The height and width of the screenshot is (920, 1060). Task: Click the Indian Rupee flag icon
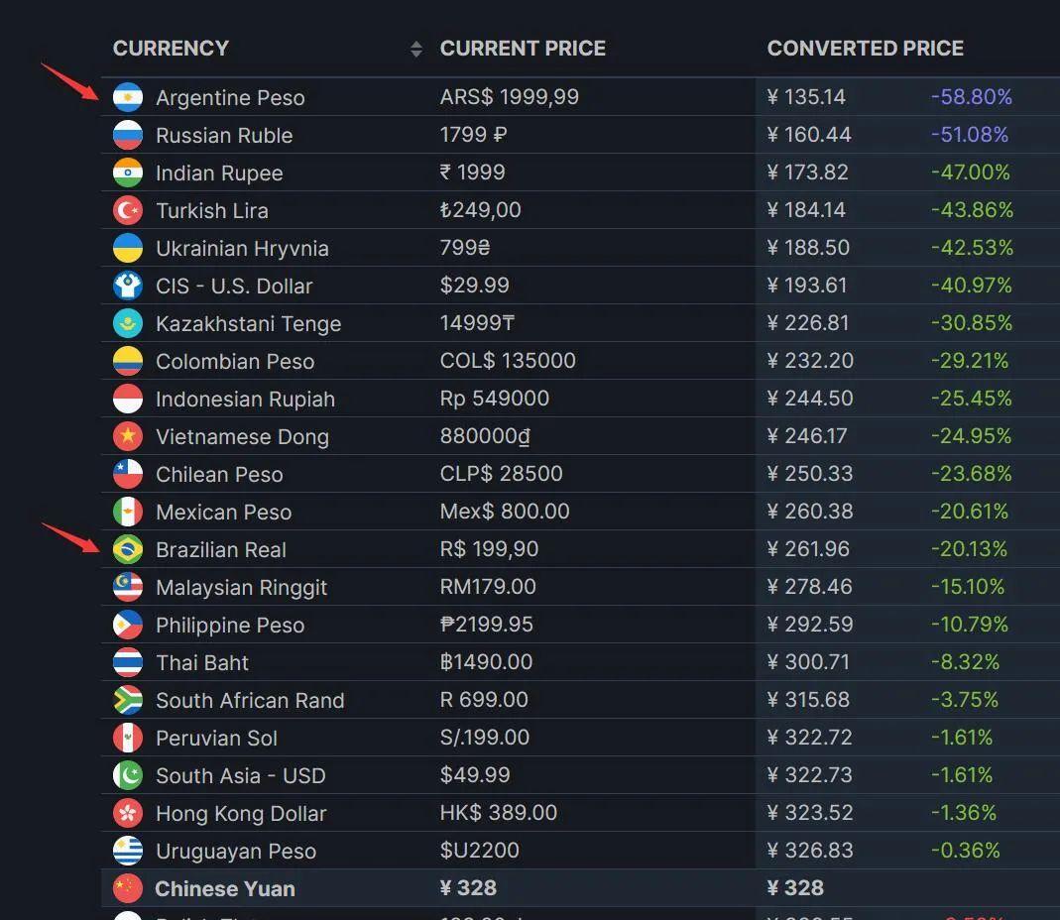tap(128, 172)
